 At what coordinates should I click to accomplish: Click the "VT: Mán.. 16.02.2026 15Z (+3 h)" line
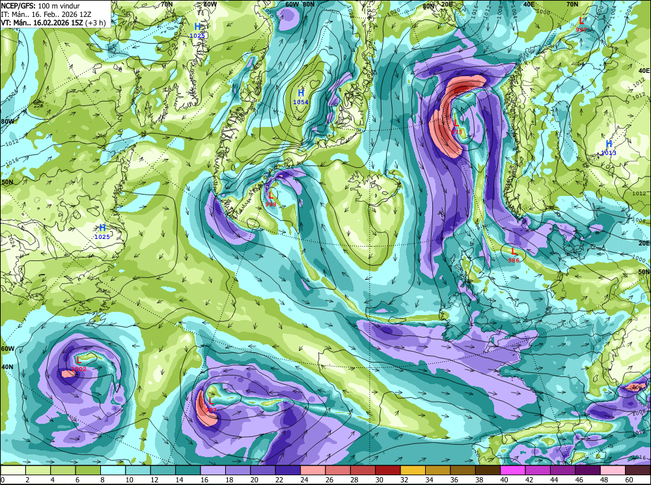click(53, 22)
